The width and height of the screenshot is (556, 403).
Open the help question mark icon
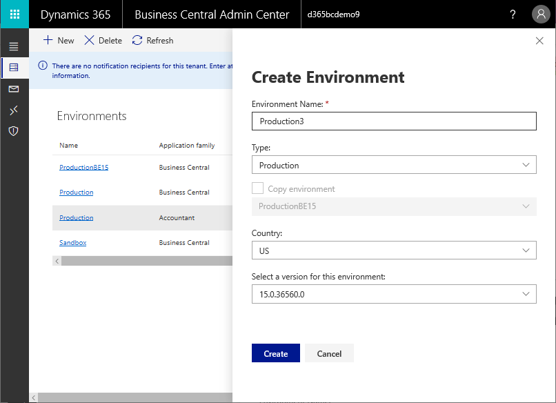(513, 14)
